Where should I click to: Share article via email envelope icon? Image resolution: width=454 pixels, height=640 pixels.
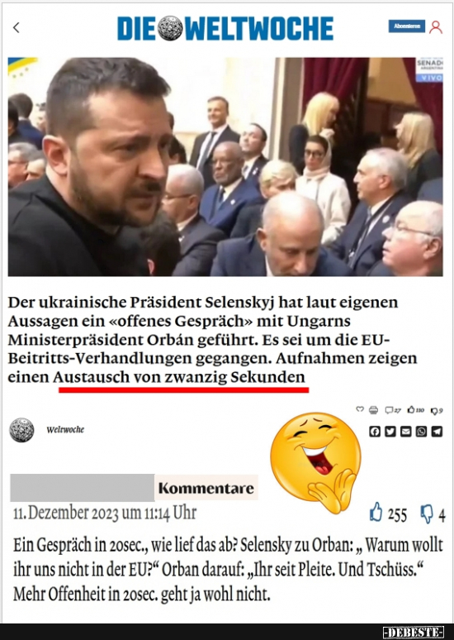coord(405,432)
